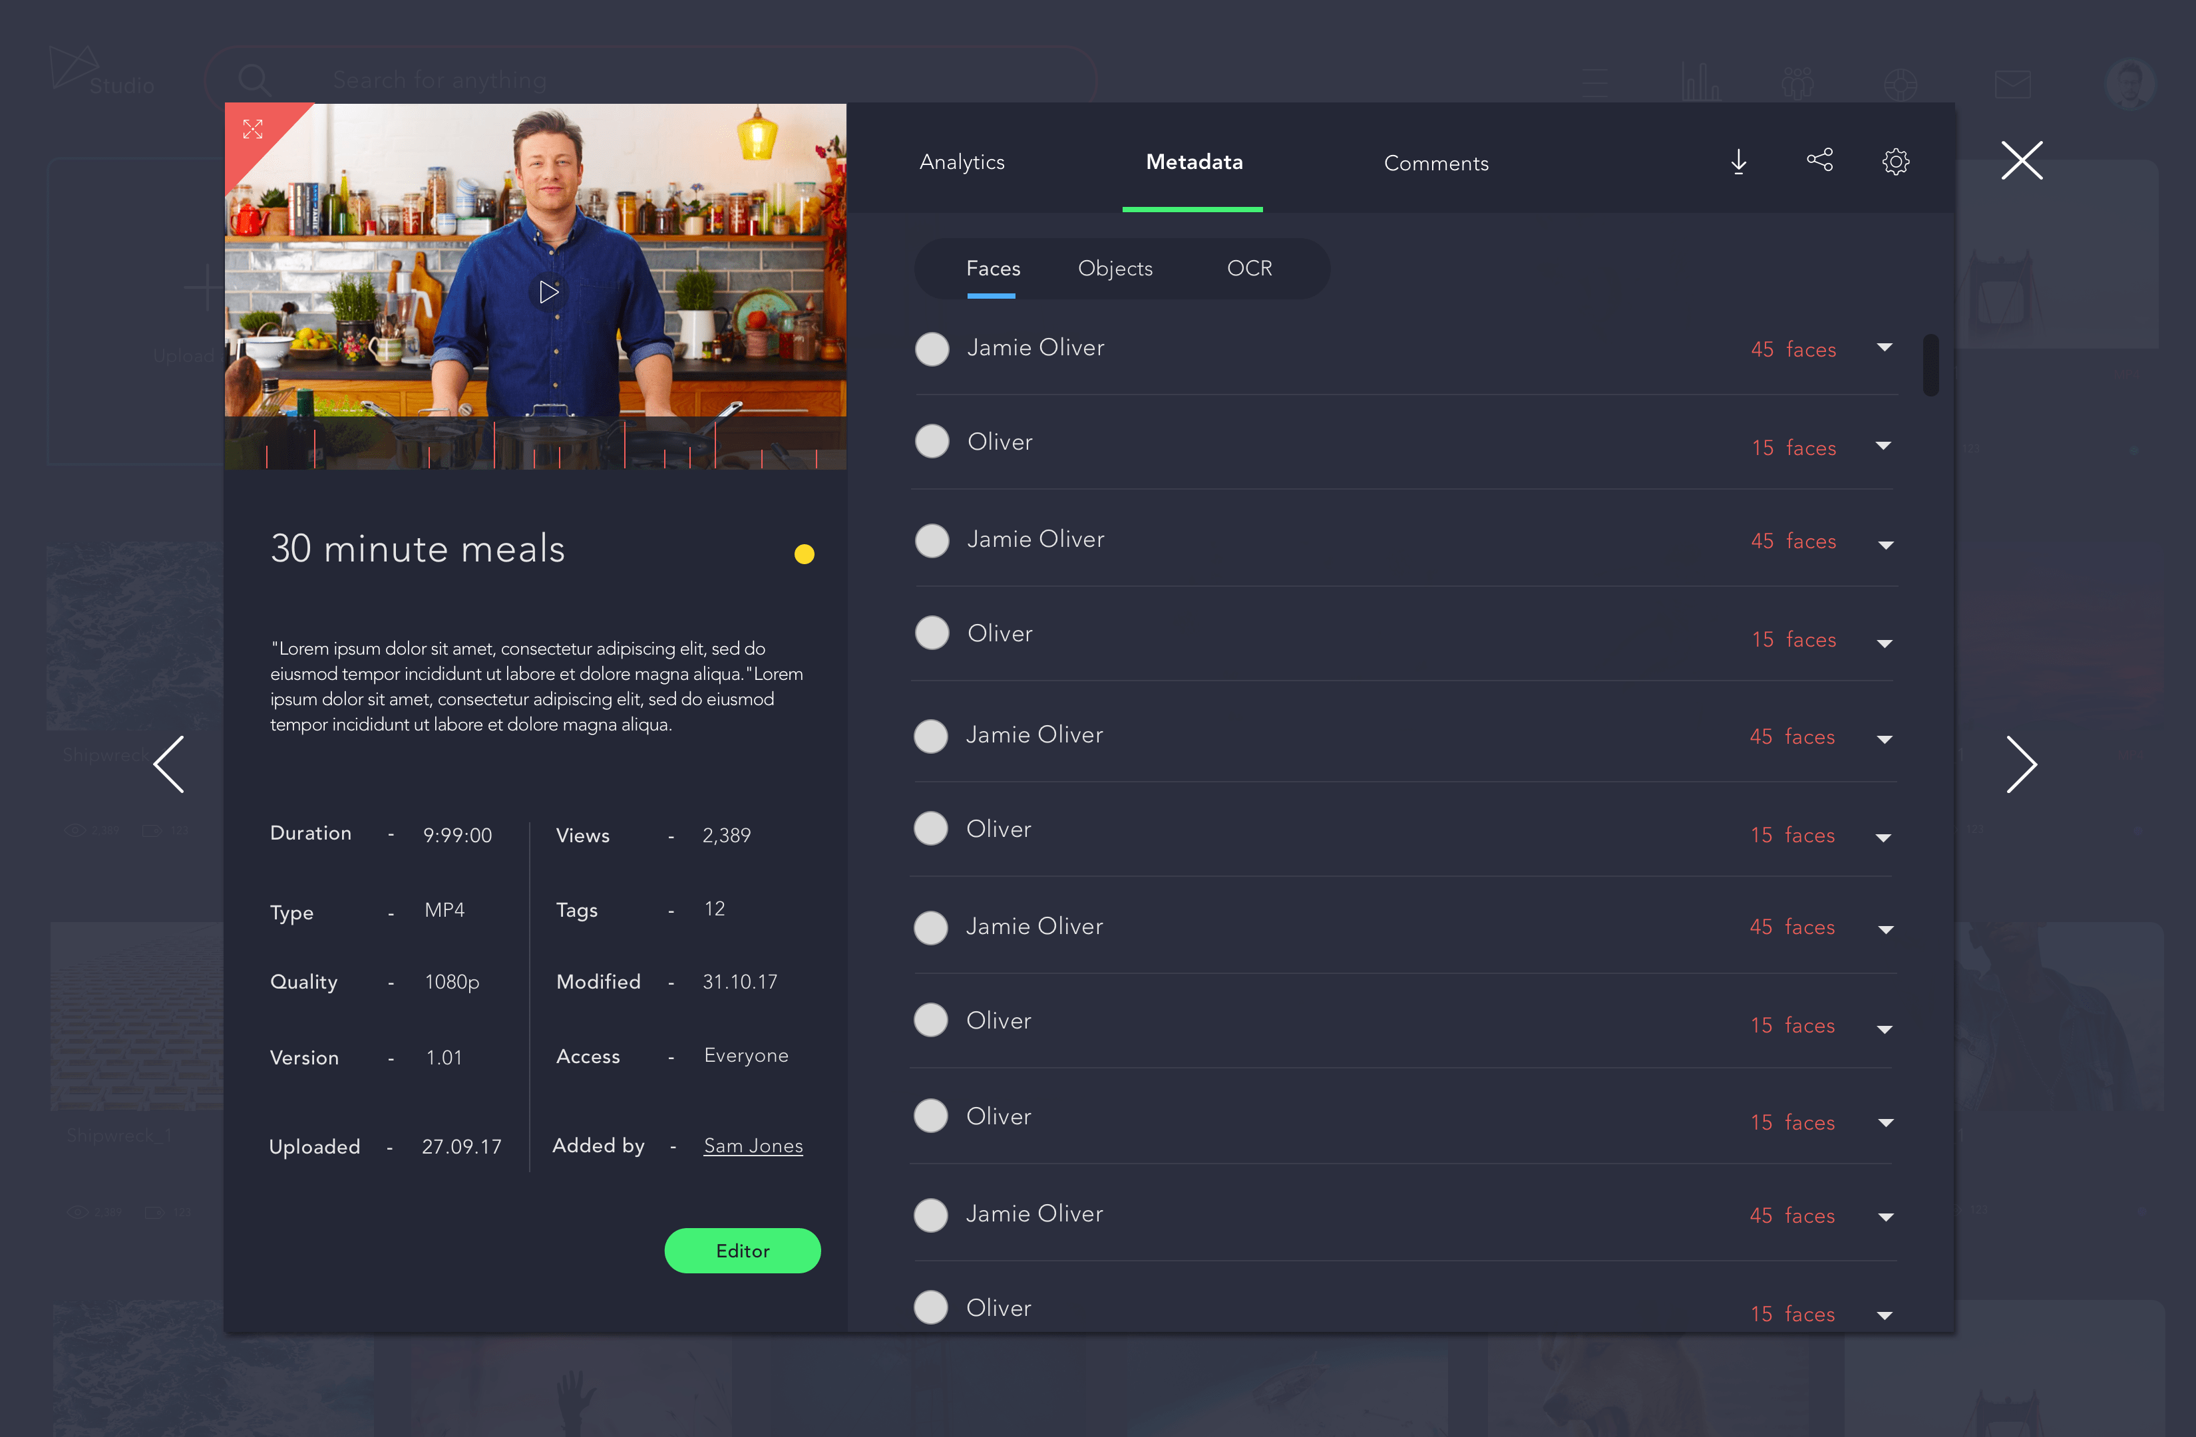Switch to the Comments tab

point(1435,163)
